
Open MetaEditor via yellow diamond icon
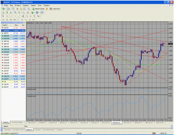point(47,9)
